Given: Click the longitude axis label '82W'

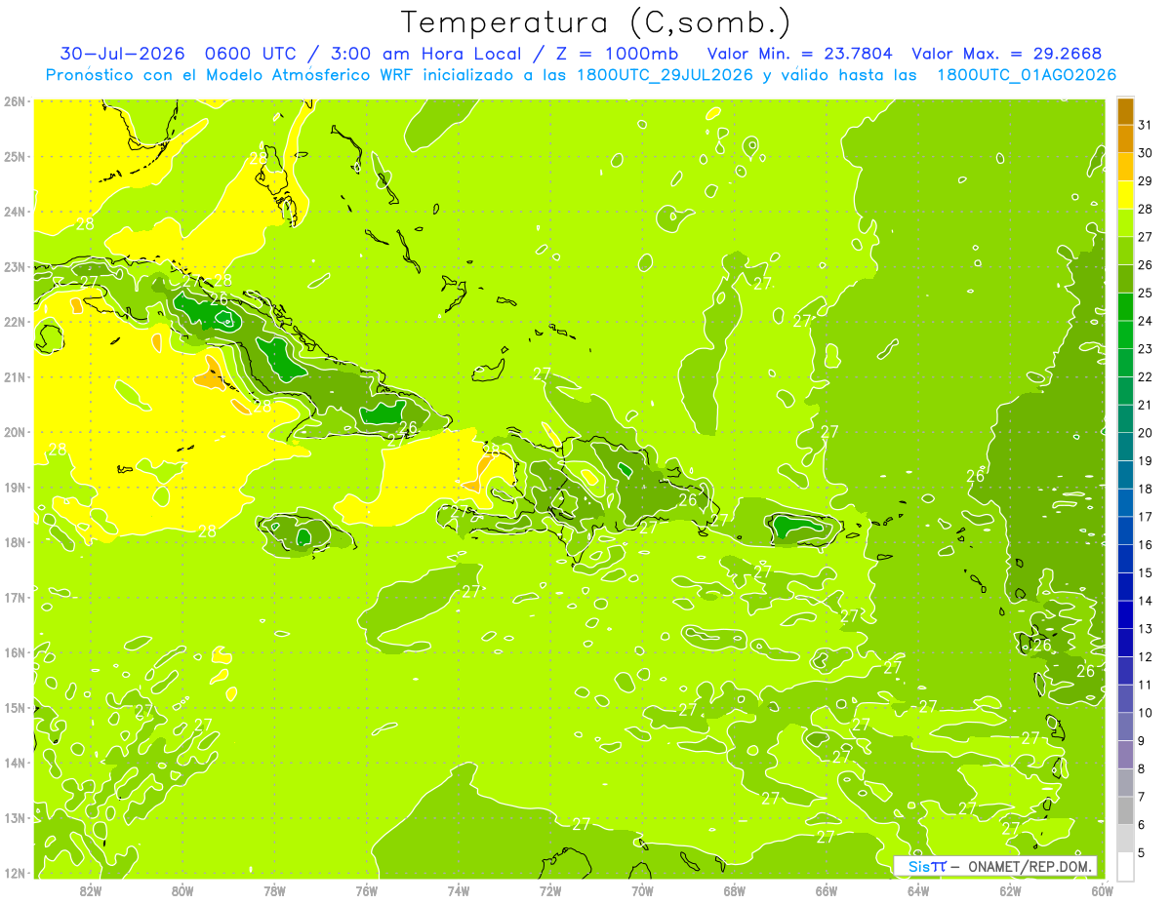Looking at the screenshot, I should tap(91, 890).
